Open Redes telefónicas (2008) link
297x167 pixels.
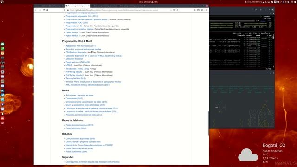point(76,128)
